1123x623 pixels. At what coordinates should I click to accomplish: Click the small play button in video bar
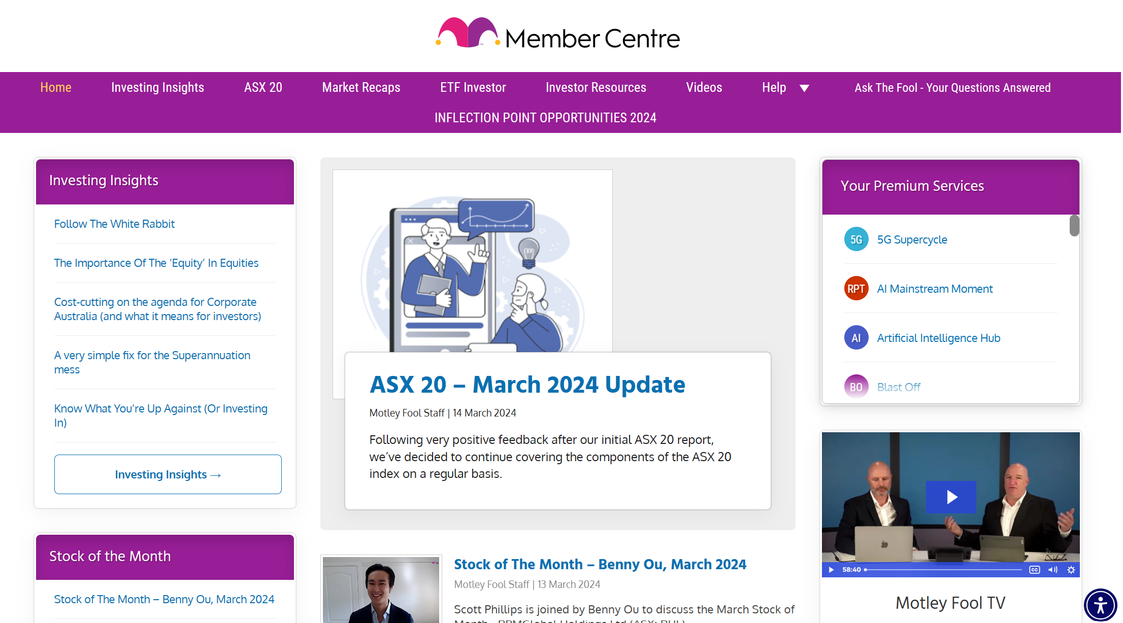[x=831, y=570]
